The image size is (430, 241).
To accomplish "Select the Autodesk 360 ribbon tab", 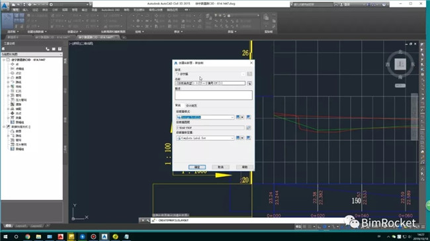I will (x=110, y=10).
